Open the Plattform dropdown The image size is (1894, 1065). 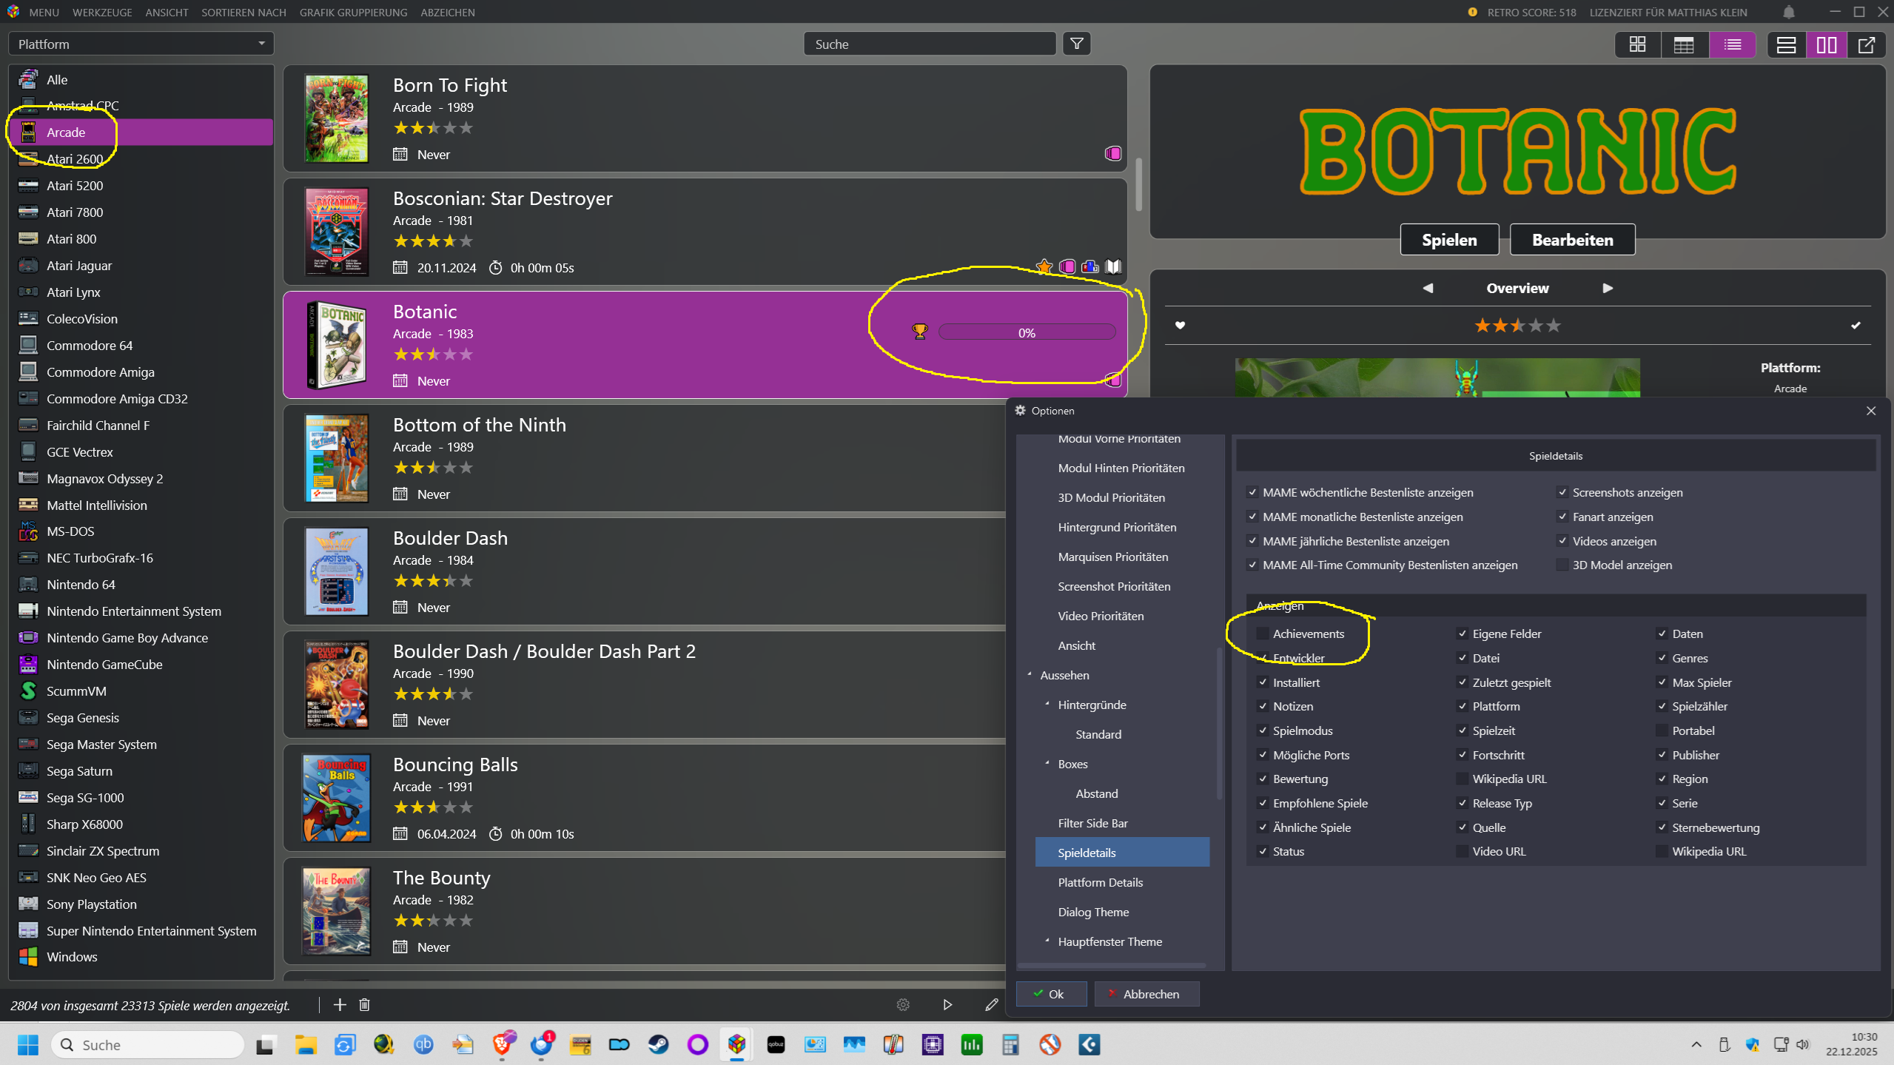(141, 44)
